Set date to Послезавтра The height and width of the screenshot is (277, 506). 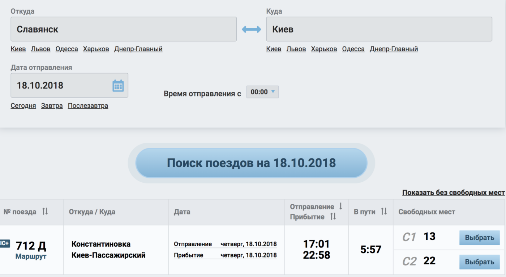(x=88, y=106)
